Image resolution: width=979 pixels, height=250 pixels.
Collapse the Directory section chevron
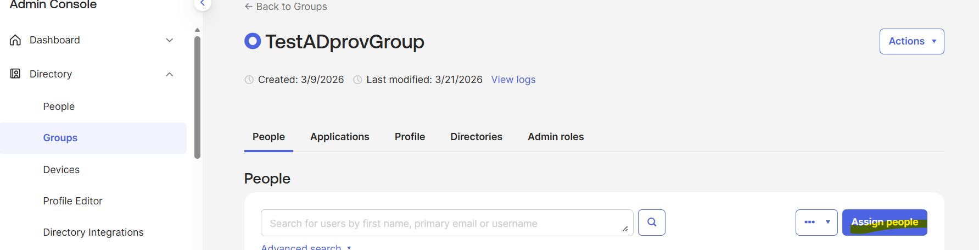(170, 74)
